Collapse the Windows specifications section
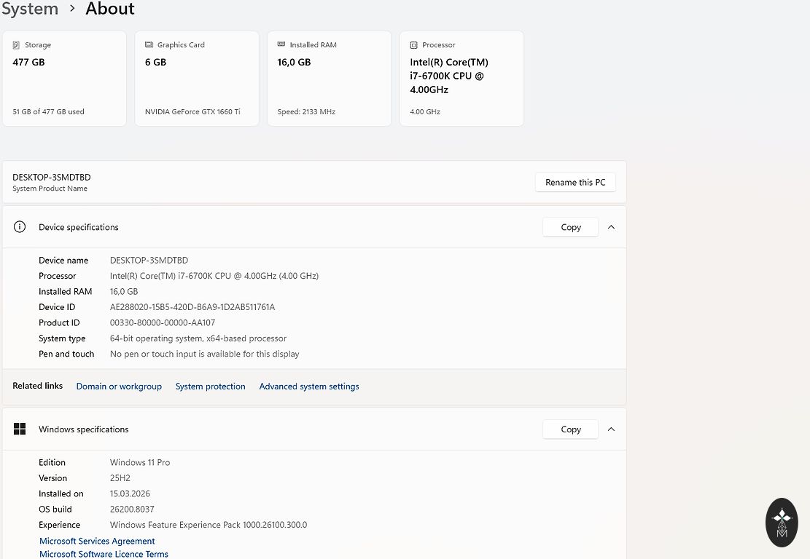 pyautogui.click(x=611, y=429)
